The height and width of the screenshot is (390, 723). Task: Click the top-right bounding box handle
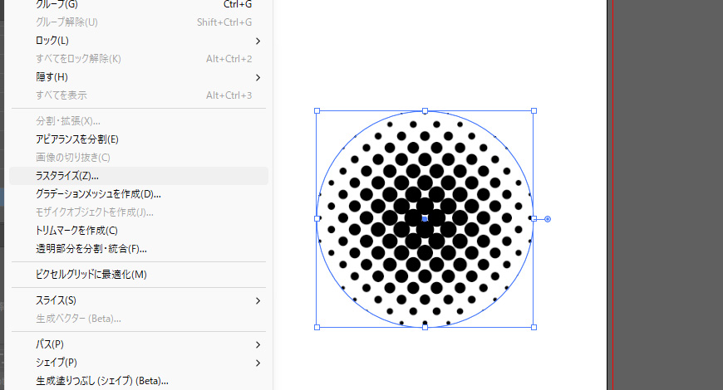[x=534, y=110]
